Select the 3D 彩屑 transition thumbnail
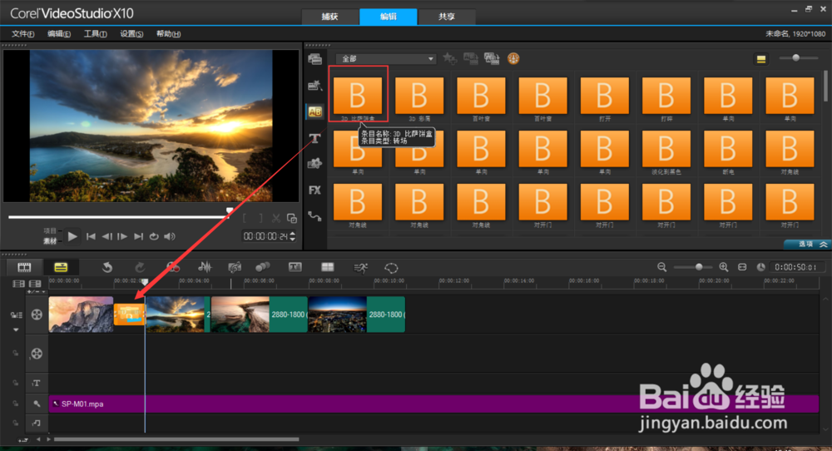The width and height of the screenshot is (832, 451). [419, 96]
